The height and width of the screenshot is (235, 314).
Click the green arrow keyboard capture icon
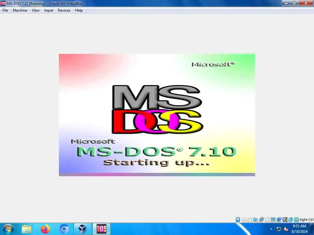pyautogui.click(x=297, y=220)
